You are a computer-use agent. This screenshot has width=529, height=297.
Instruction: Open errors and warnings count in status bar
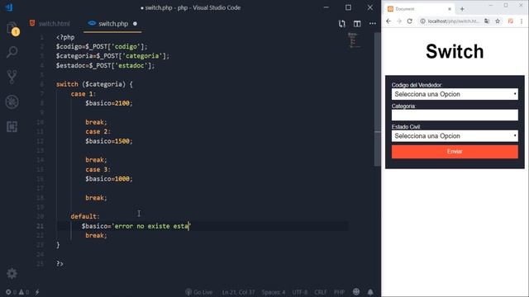pos(17,292)
